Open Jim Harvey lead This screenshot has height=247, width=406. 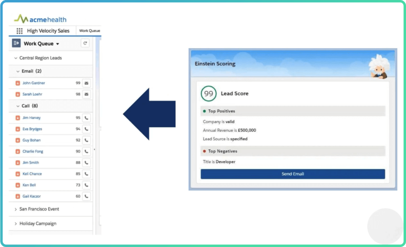[32, 118]
